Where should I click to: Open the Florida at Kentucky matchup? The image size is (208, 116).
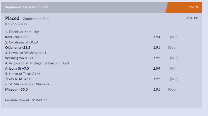point(22,32)
